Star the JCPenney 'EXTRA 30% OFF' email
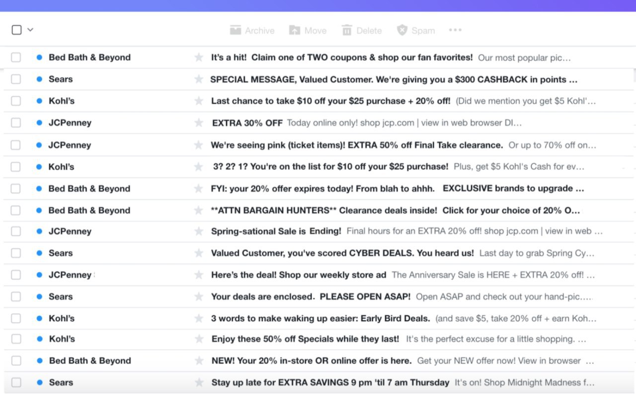The image size is (636, 394). pos(199,123)
